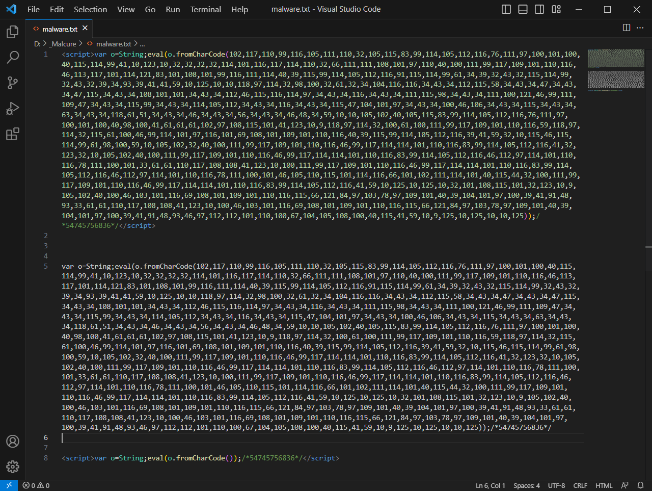
Task: Open Customize Layout button
Action: click(556, 9)
